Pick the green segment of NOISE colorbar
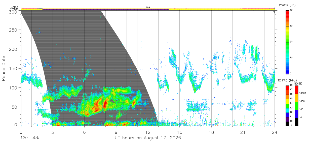This screenshot has width=309, height=143. point(297,106)
